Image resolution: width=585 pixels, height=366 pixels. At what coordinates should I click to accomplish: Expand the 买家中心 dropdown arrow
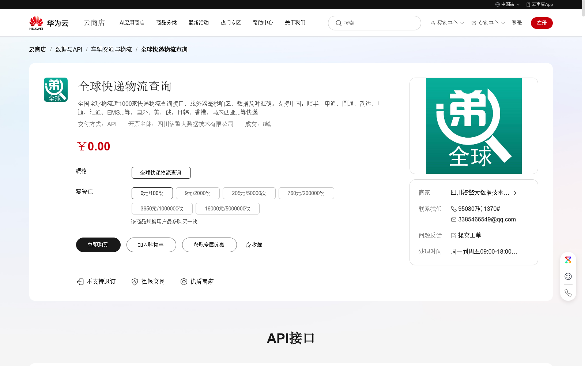tap(462, 23)
